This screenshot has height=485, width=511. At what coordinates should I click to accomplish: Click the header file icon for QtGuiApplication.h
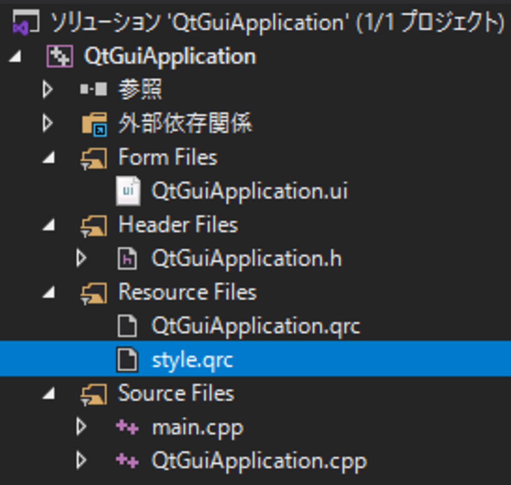(127, 259)
